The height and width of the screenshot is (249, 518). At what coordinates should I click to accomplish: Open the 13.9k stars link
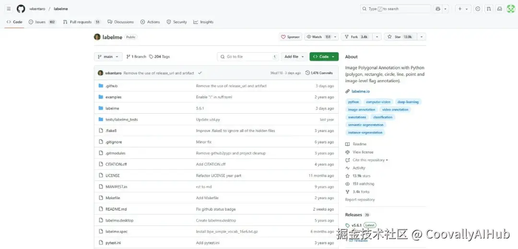[x=358, y=176]
